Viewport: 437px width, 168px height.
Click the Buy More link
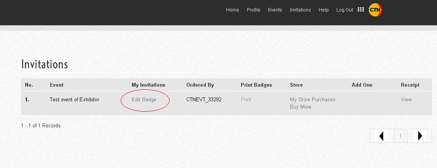pos(301,107)
